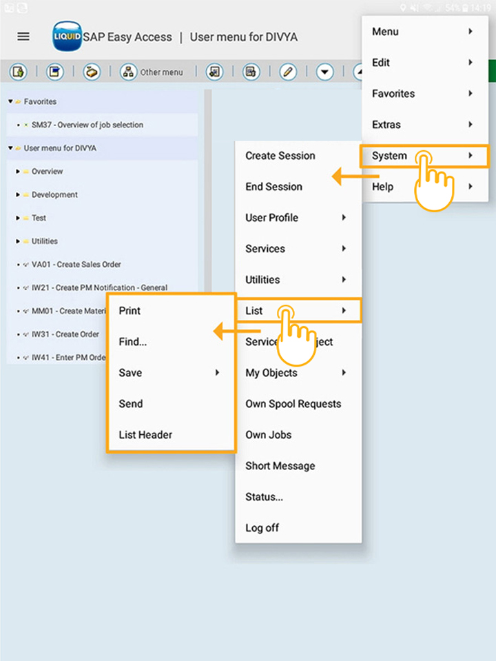Expand the Overview folder
Screen dimensions: 496x661
18,171
